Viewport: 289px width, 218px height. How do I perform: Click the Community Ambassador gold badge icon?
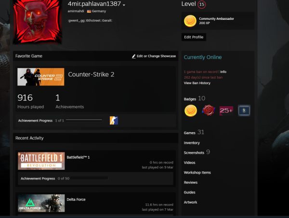190,21
